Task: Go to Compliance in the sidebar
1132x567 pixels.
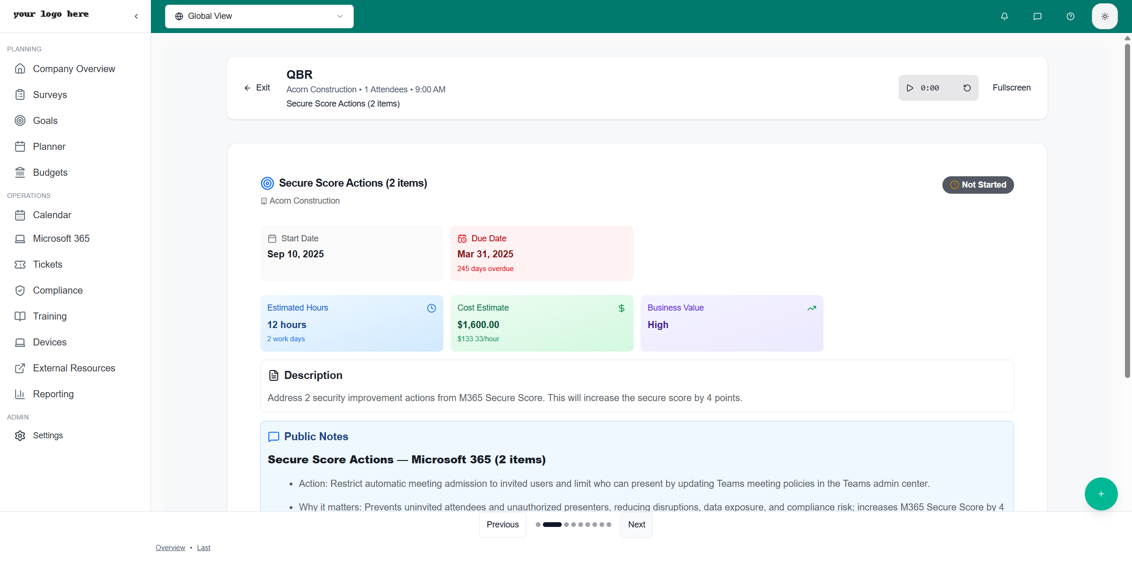Action: point(58,290)
